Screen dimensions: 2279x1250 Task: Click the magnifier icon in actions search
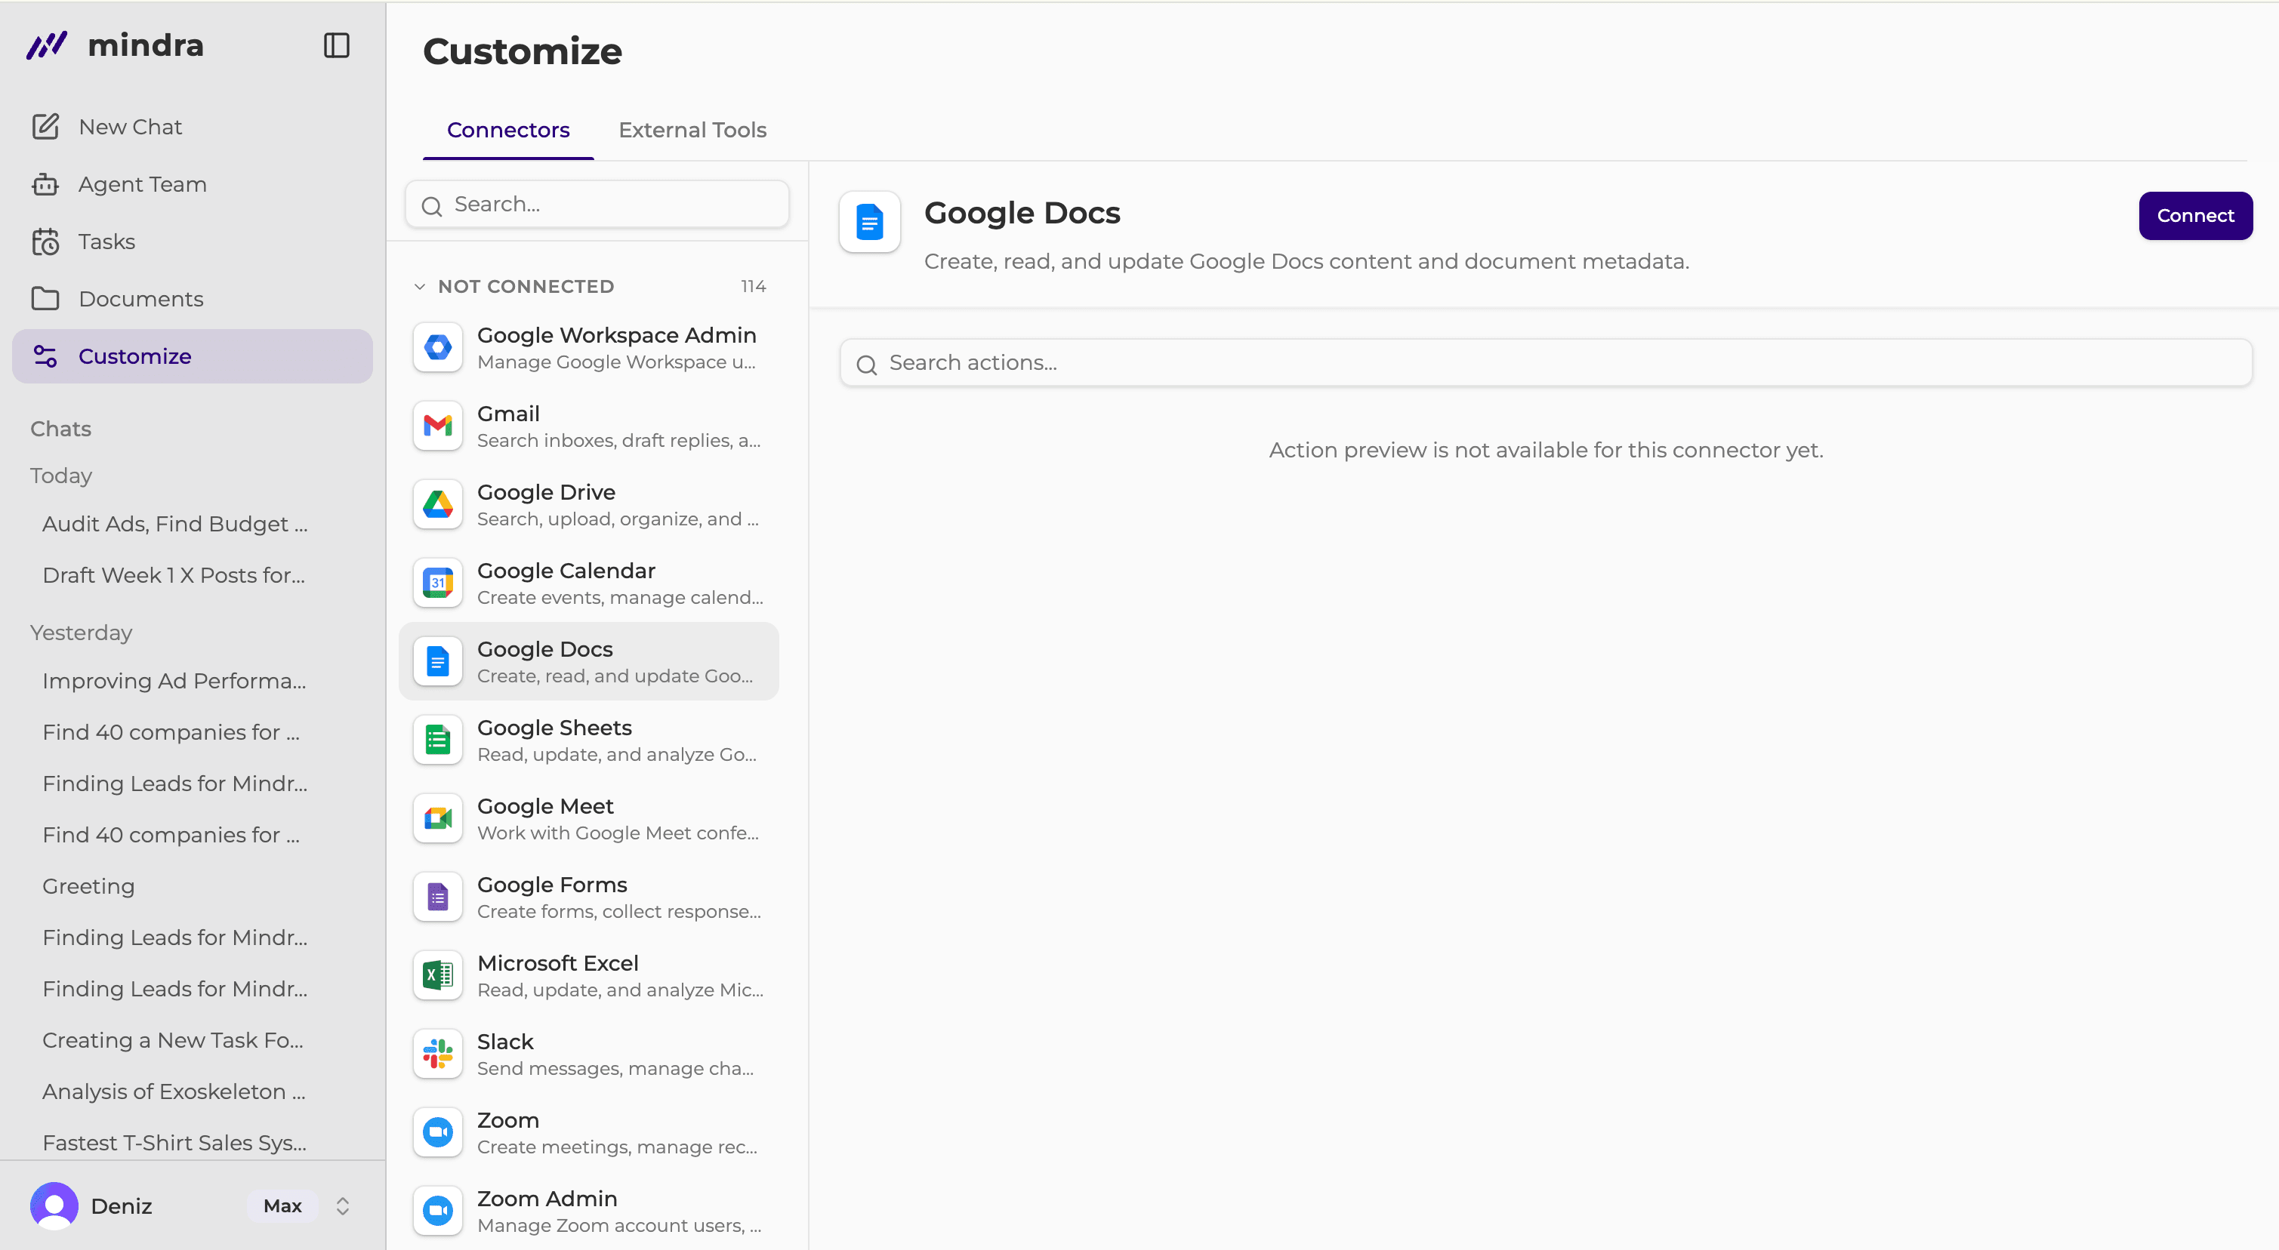click(x=867, y=365)
